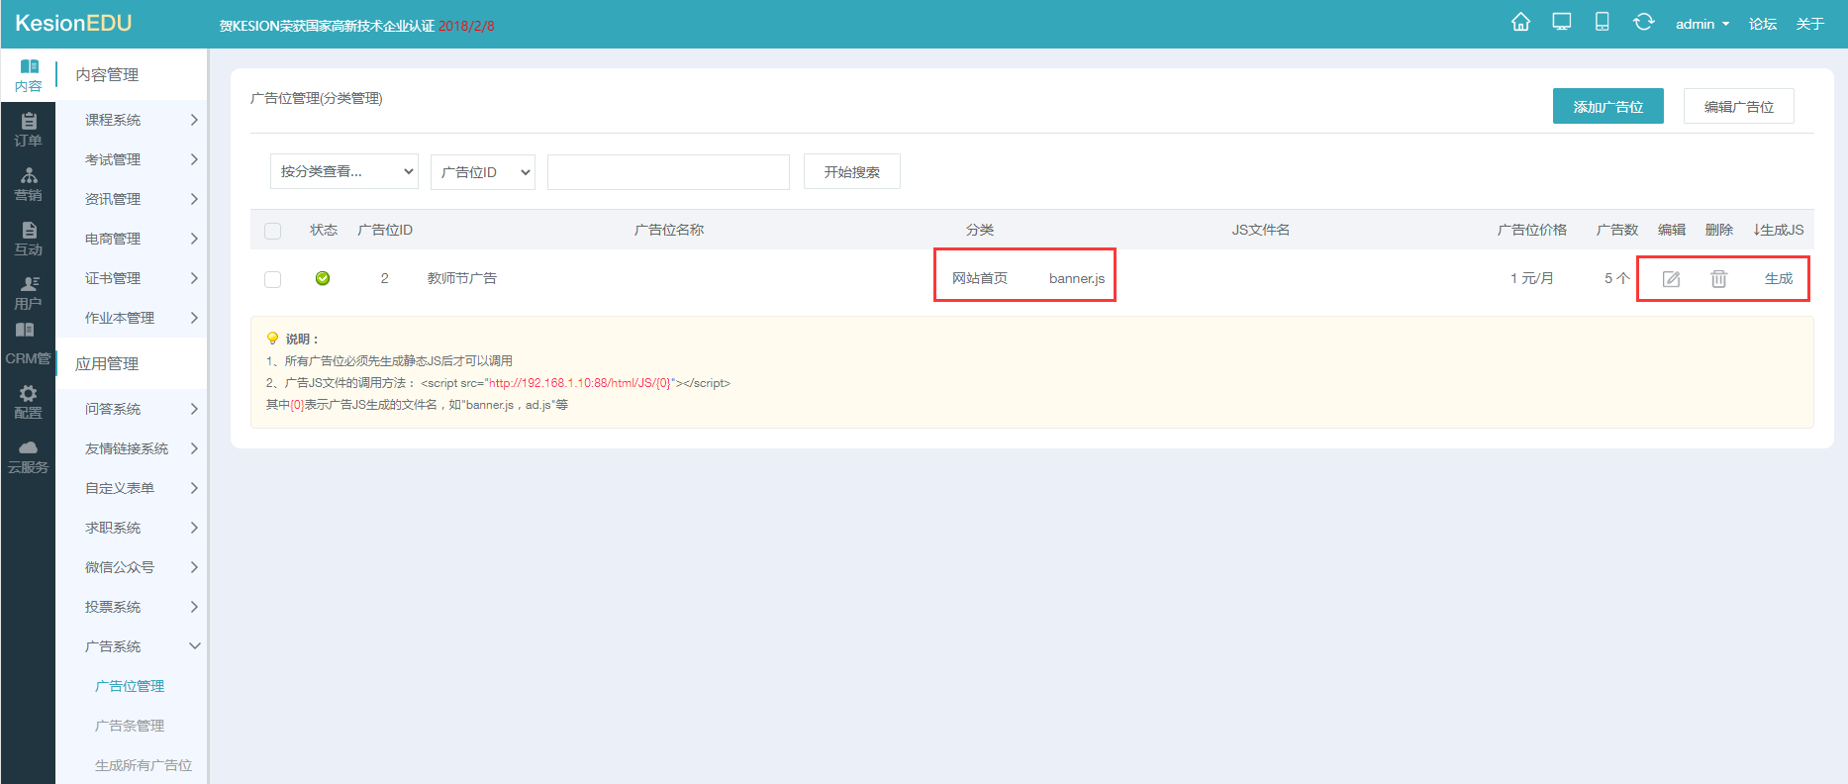Open the 按分类查看 dropdown
This screenshot has width=1848, height=784.
coord(344,171)
